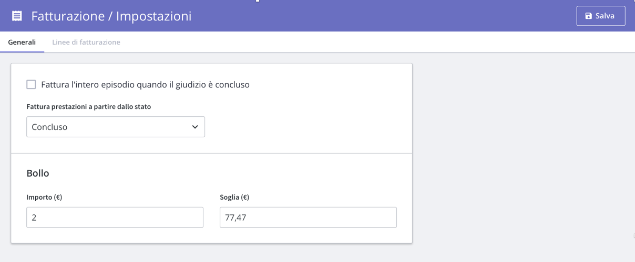Open the Linee di fatturazione tab
635x262 pixels.
point(86,42)
